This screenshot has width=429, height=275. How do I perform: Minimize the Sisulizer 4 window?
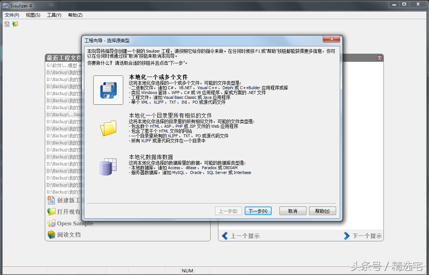point(394,4)
